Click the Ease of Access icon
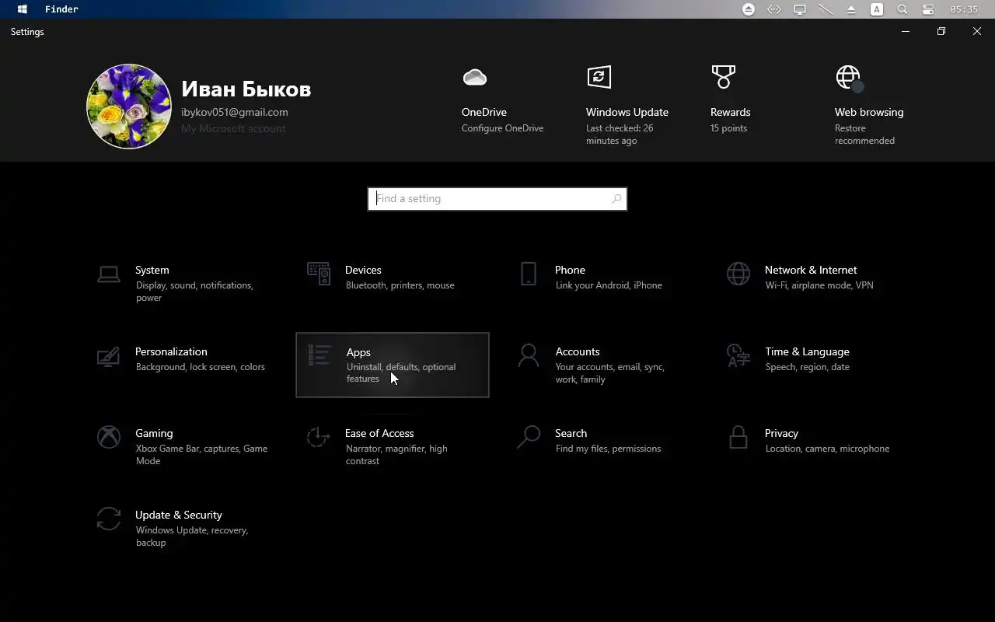The height and width of the screenshot is (622, 995). point(318,437)
